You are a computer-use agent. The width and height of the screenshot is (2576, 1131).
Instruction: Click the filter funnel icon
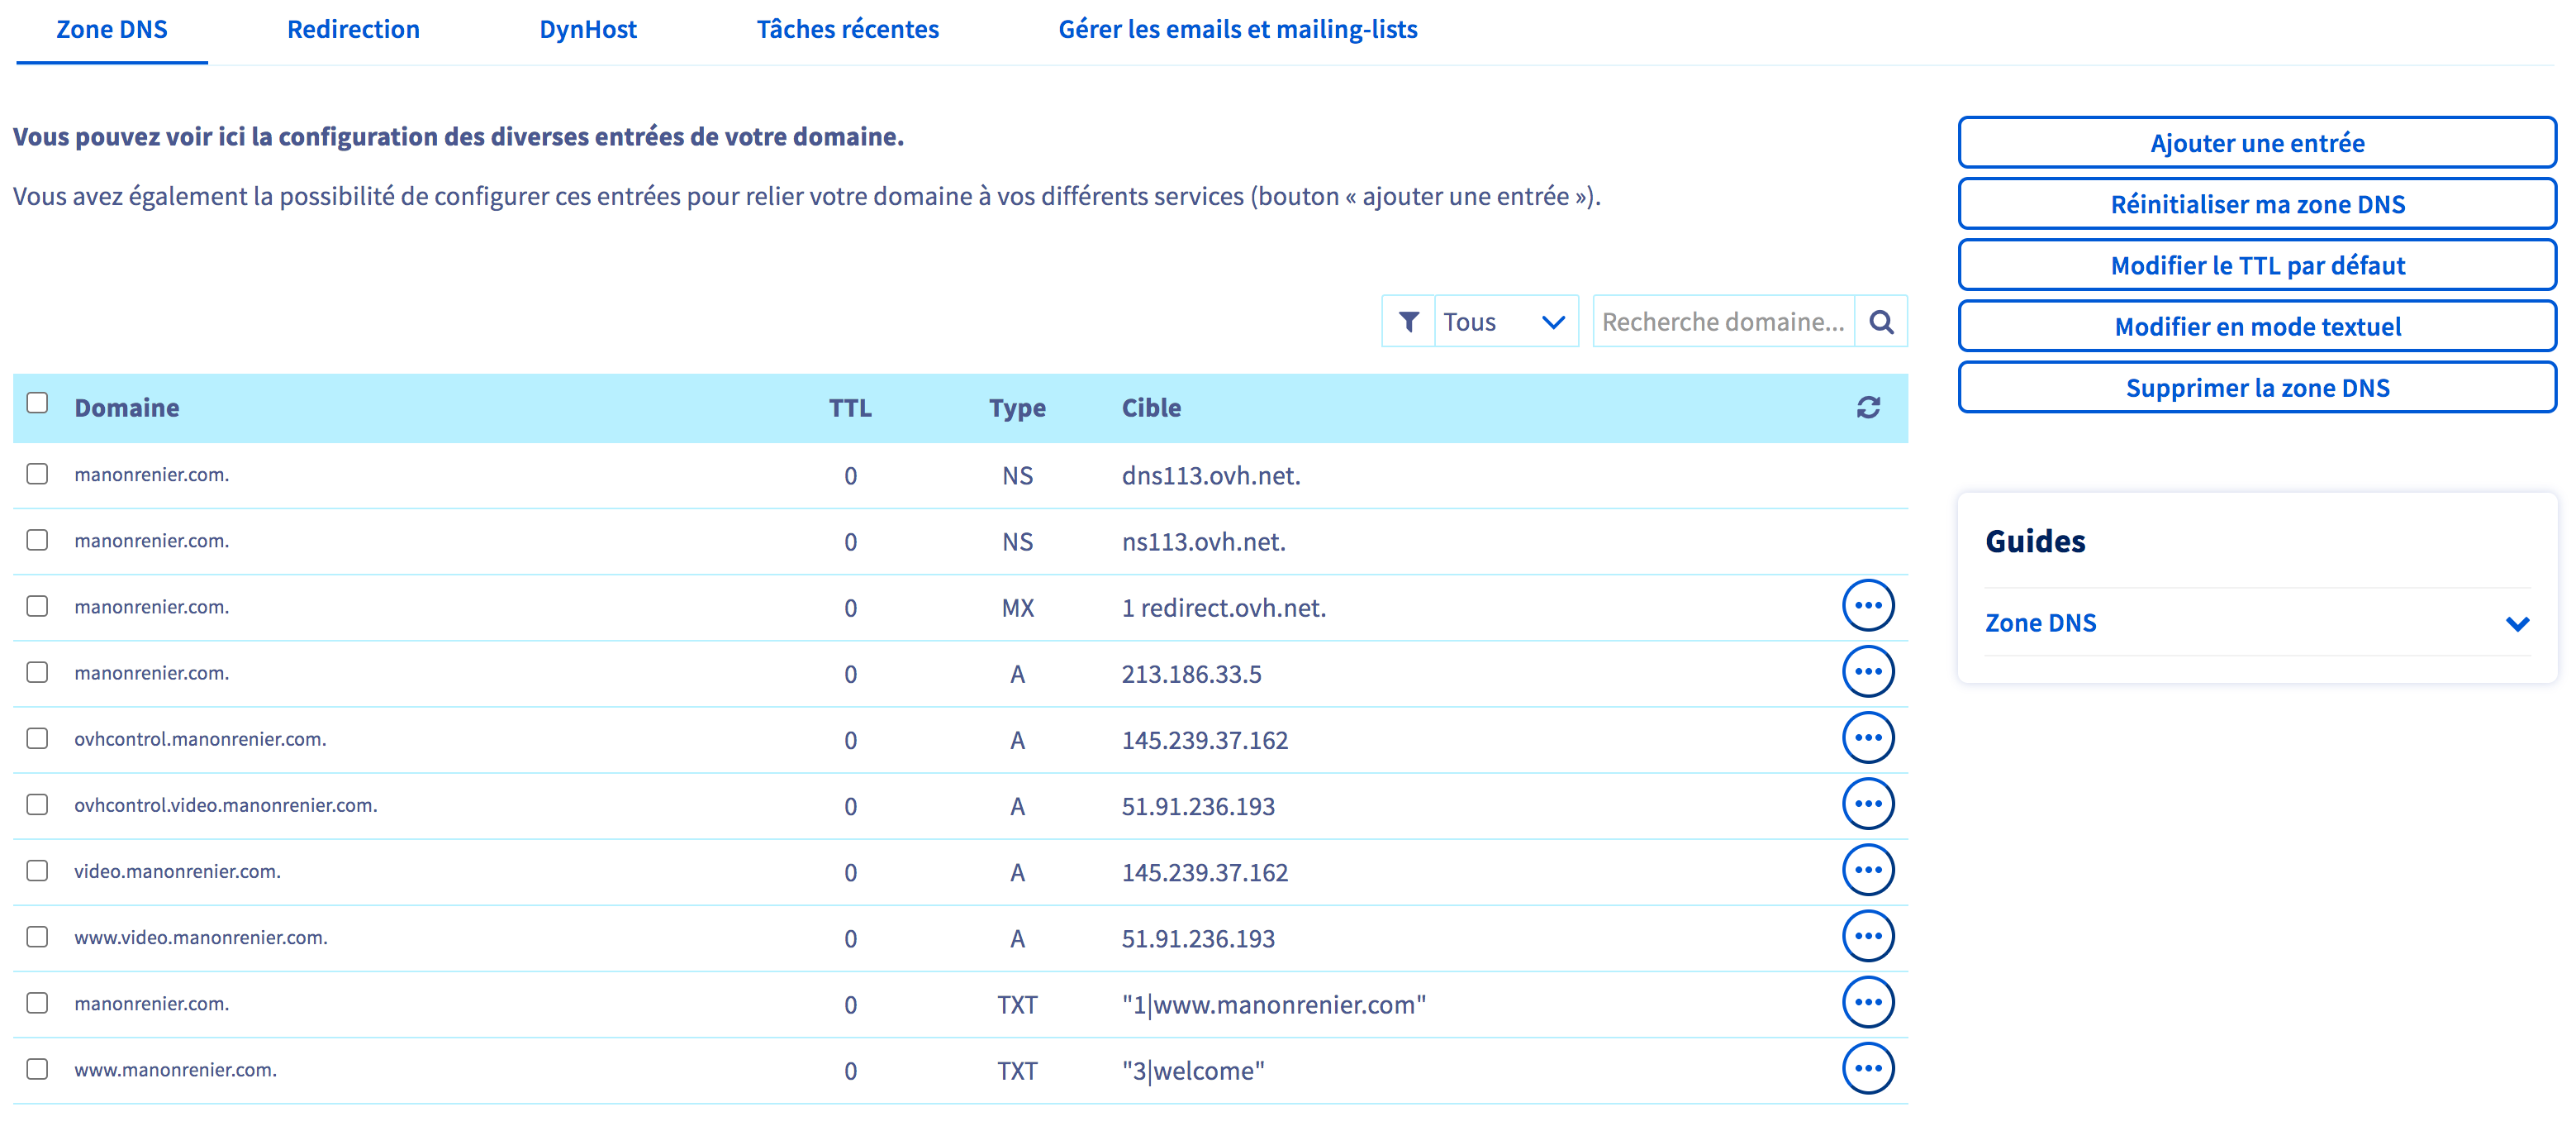click(x=1408, y=322)
